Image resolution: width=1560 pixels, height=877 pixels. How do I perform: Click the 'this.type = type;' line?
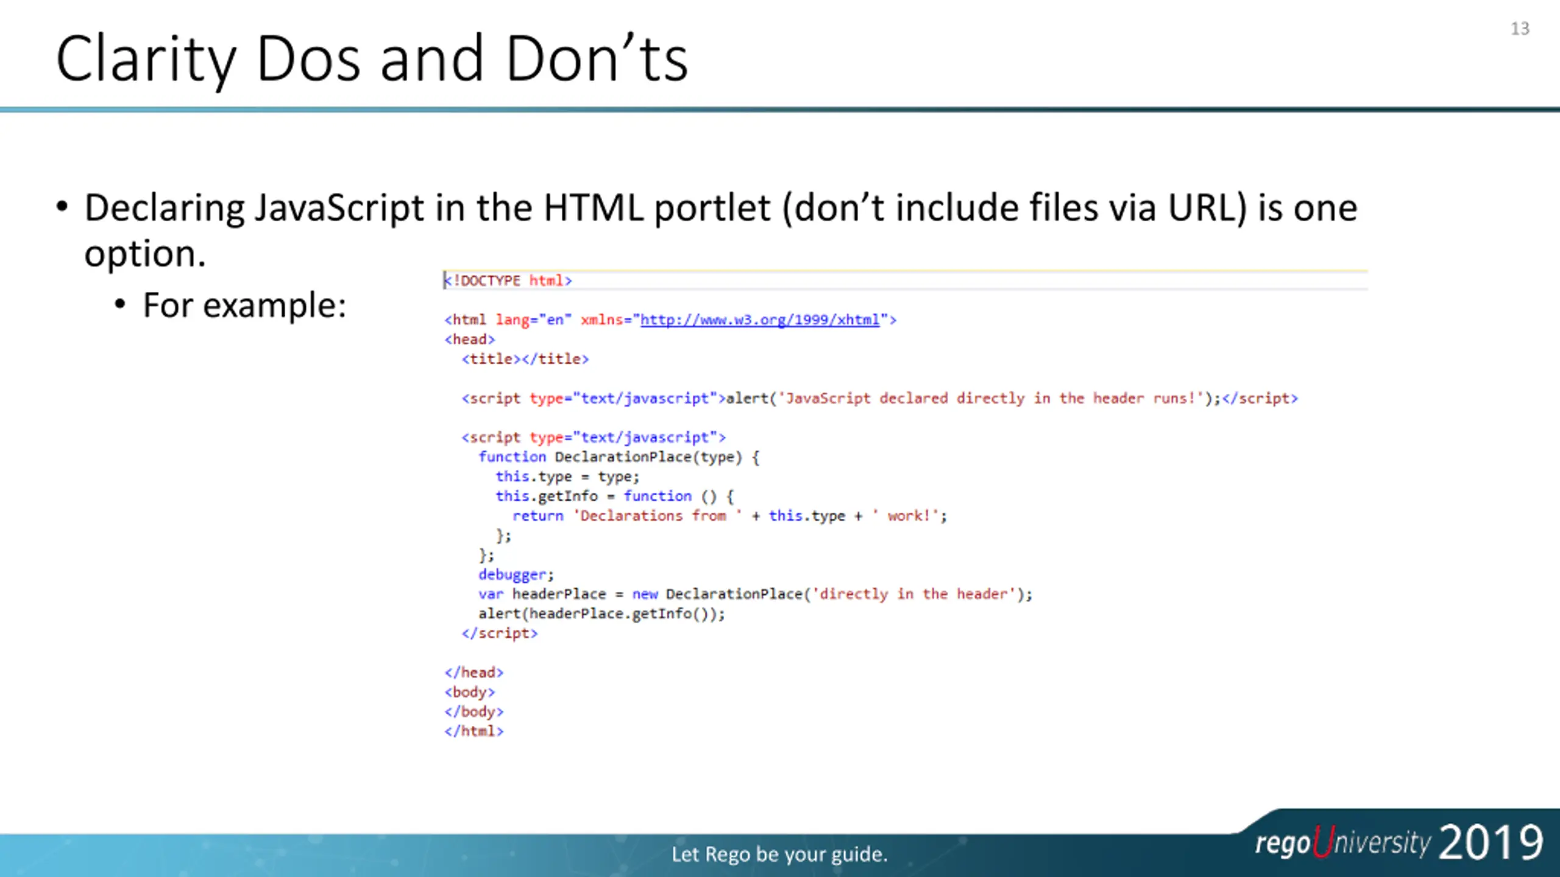point(567,476)
